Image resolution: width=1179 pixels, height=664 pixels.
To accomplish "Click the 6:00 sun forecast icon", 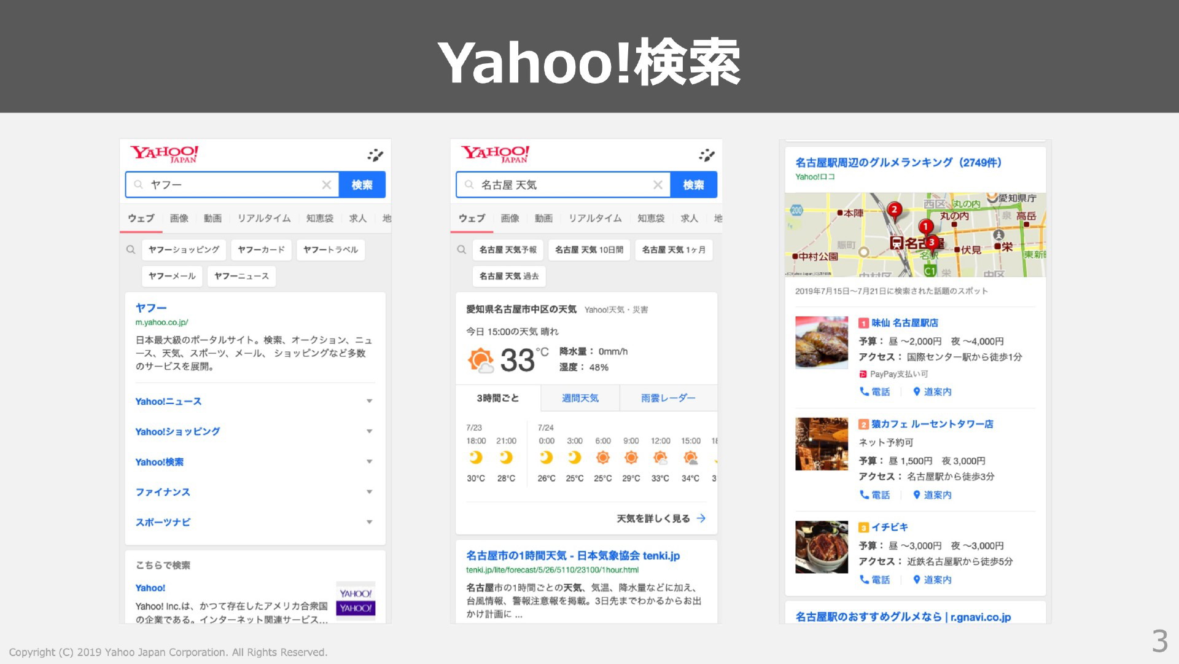I will click(x=603, y=458).
